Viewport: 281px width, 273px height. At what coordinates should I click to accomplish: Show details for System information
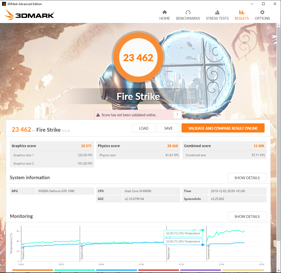tap(247, 177)
